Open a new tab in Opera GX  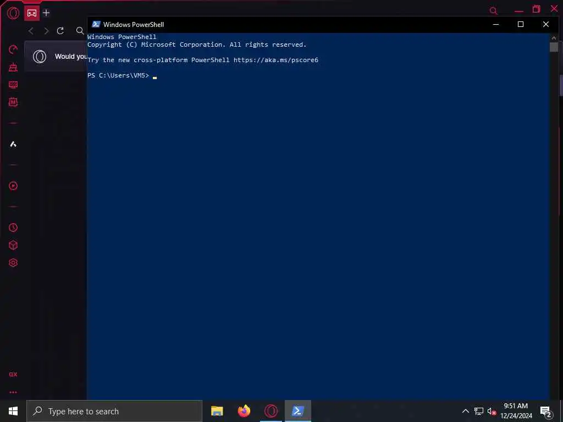[x=46, y=13]
